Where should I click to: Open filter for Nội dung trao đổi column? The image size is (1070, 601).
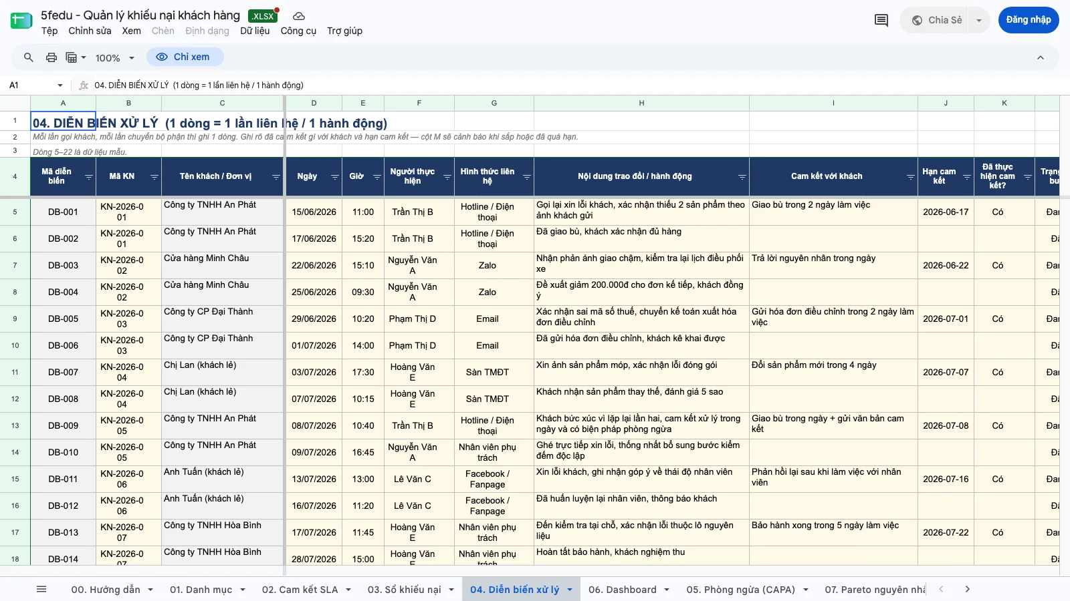point(742,177)
